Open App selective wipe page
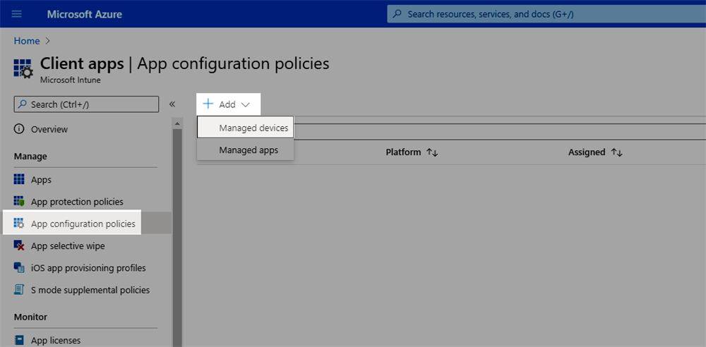Image resolution: width=706 pixels, height=347 pixels. tap(68, 245)
